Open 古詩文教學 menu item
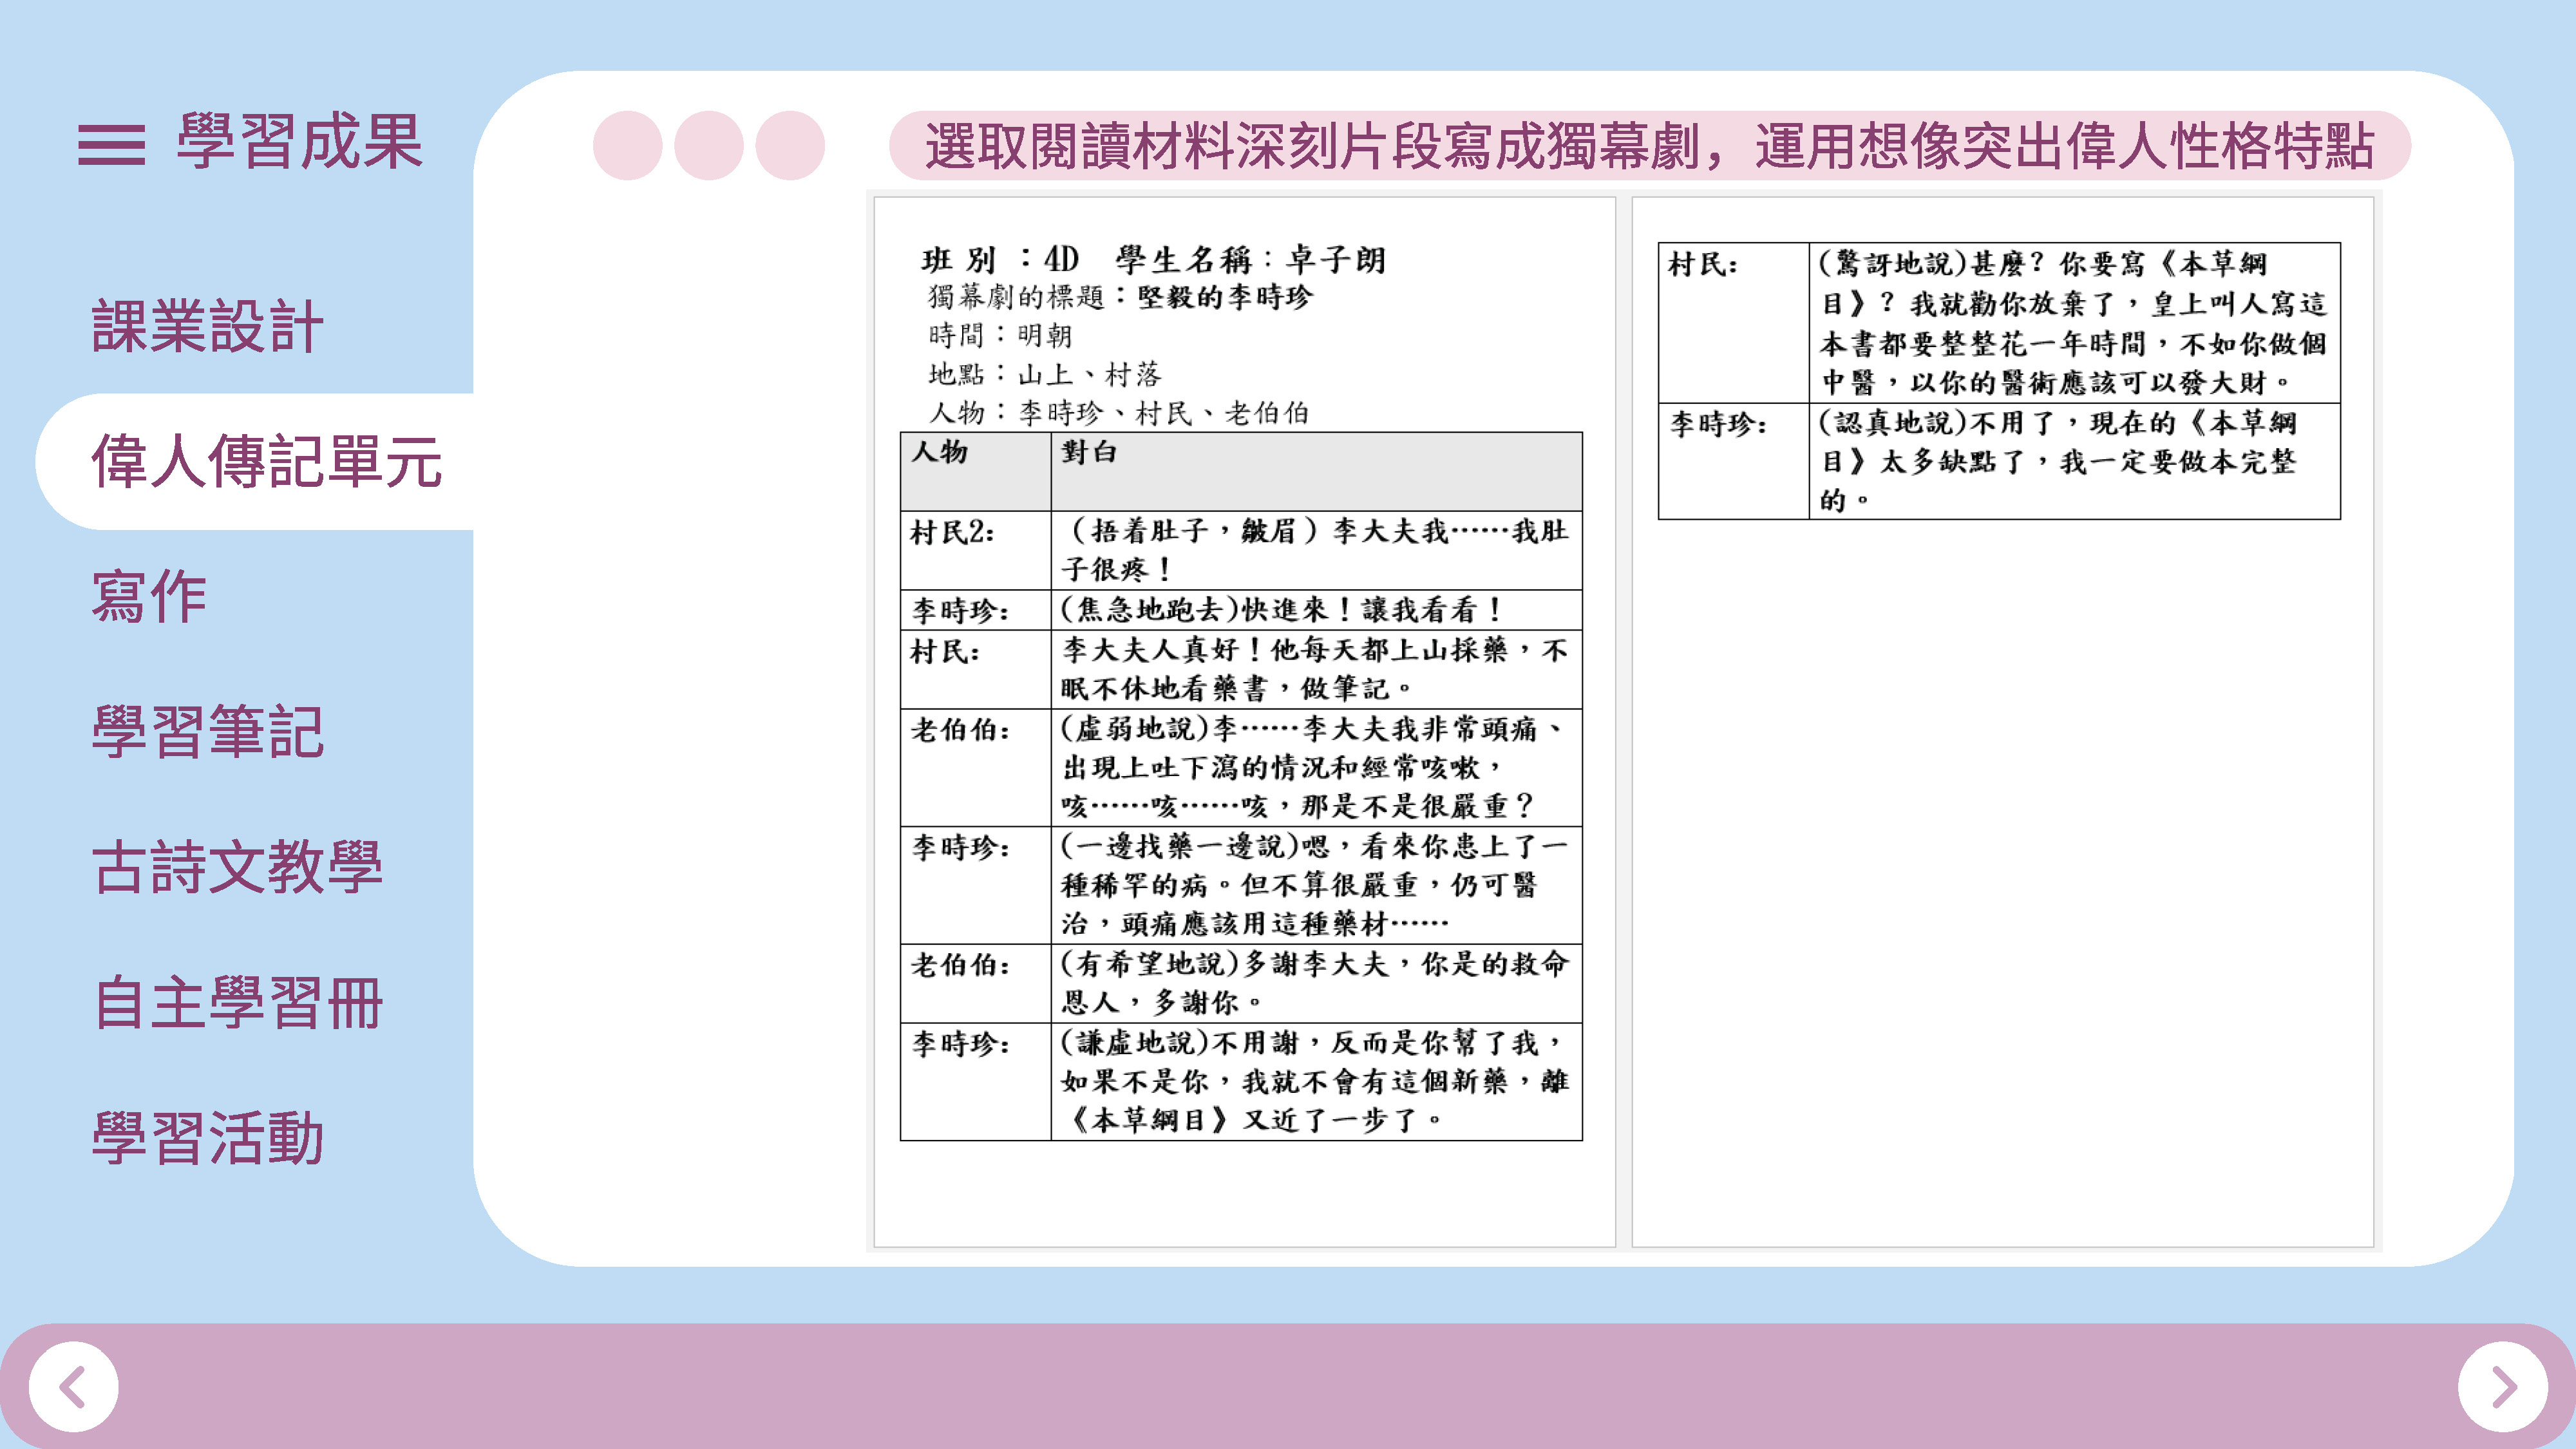 point(237,866)
